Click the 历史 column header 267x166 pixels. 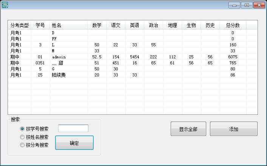(x=210, y=25)
